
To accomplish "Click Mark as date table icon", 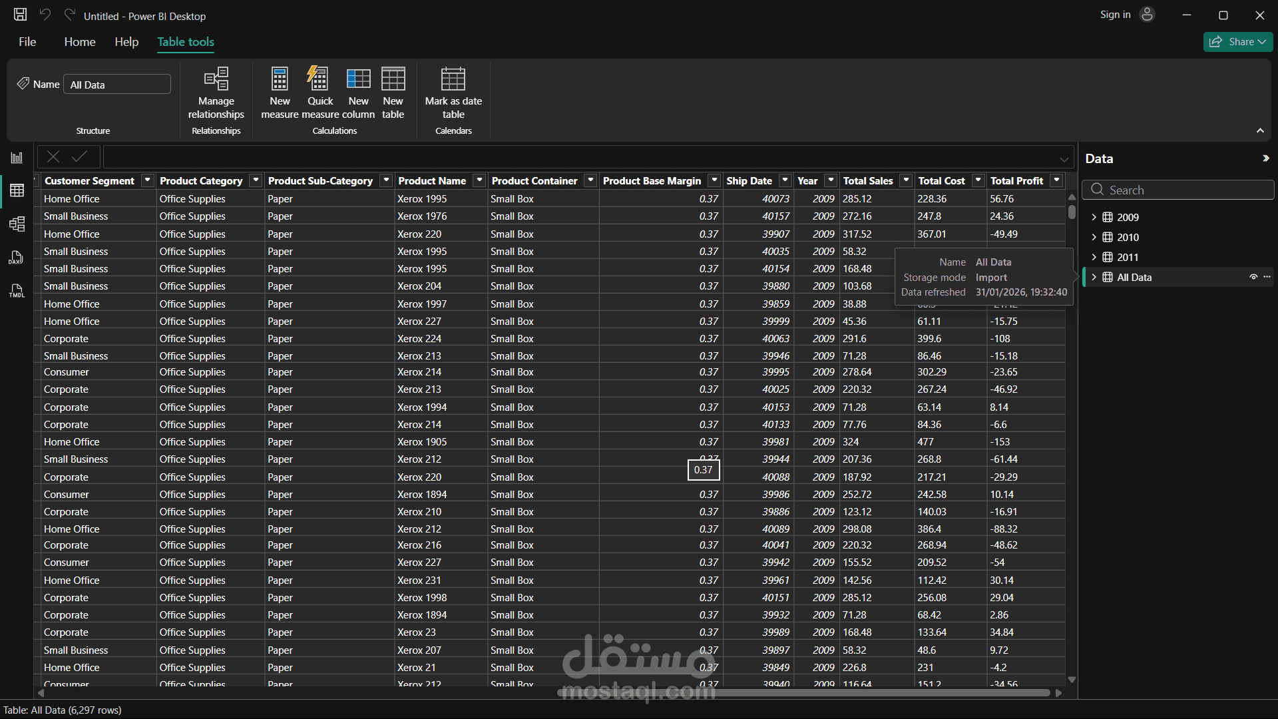I will [453, 80].
